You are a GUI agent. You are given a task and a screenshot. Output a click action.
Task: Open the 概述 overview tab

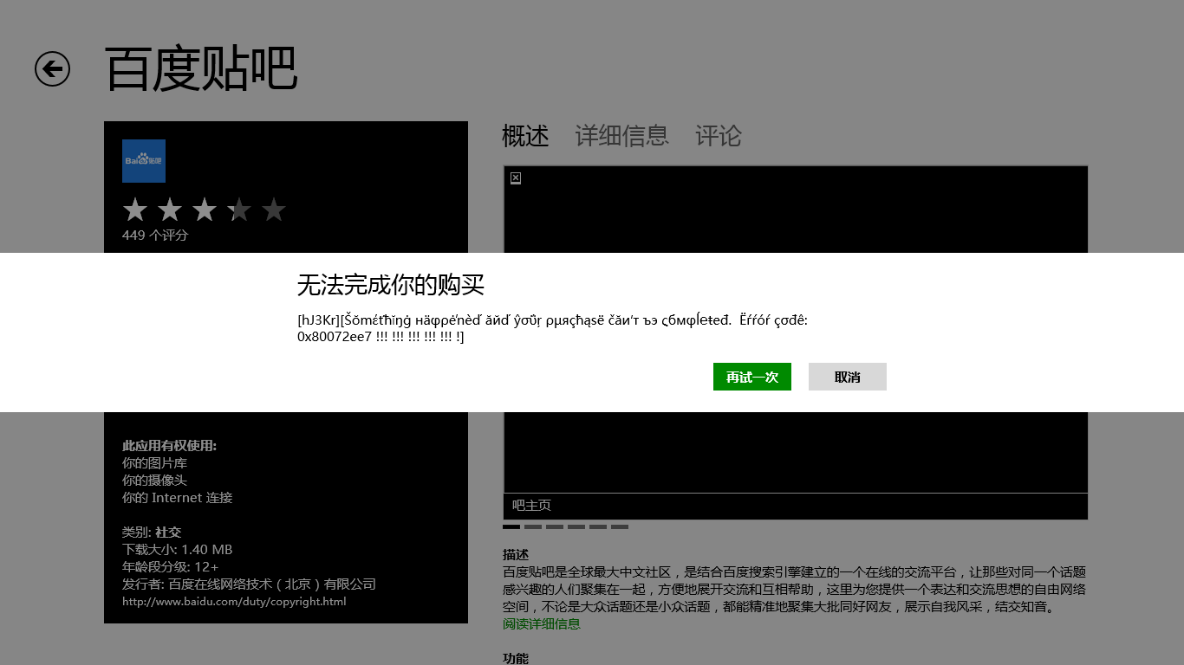(x=525, y=136)
